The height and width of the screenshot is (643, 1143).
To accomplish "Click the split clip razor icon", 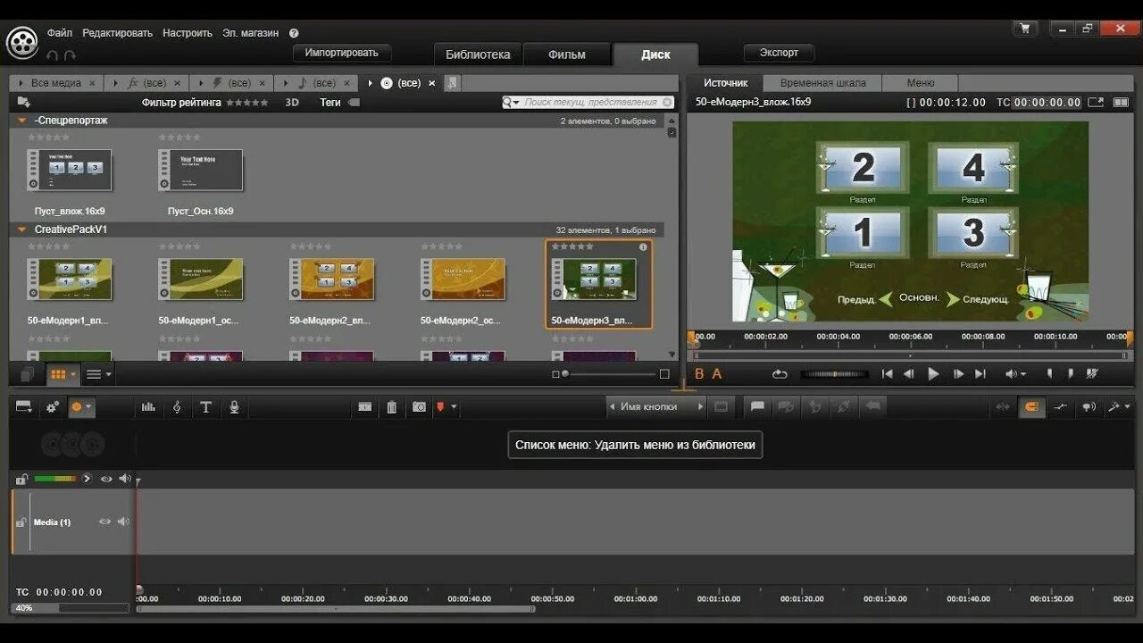I will 365,407.
